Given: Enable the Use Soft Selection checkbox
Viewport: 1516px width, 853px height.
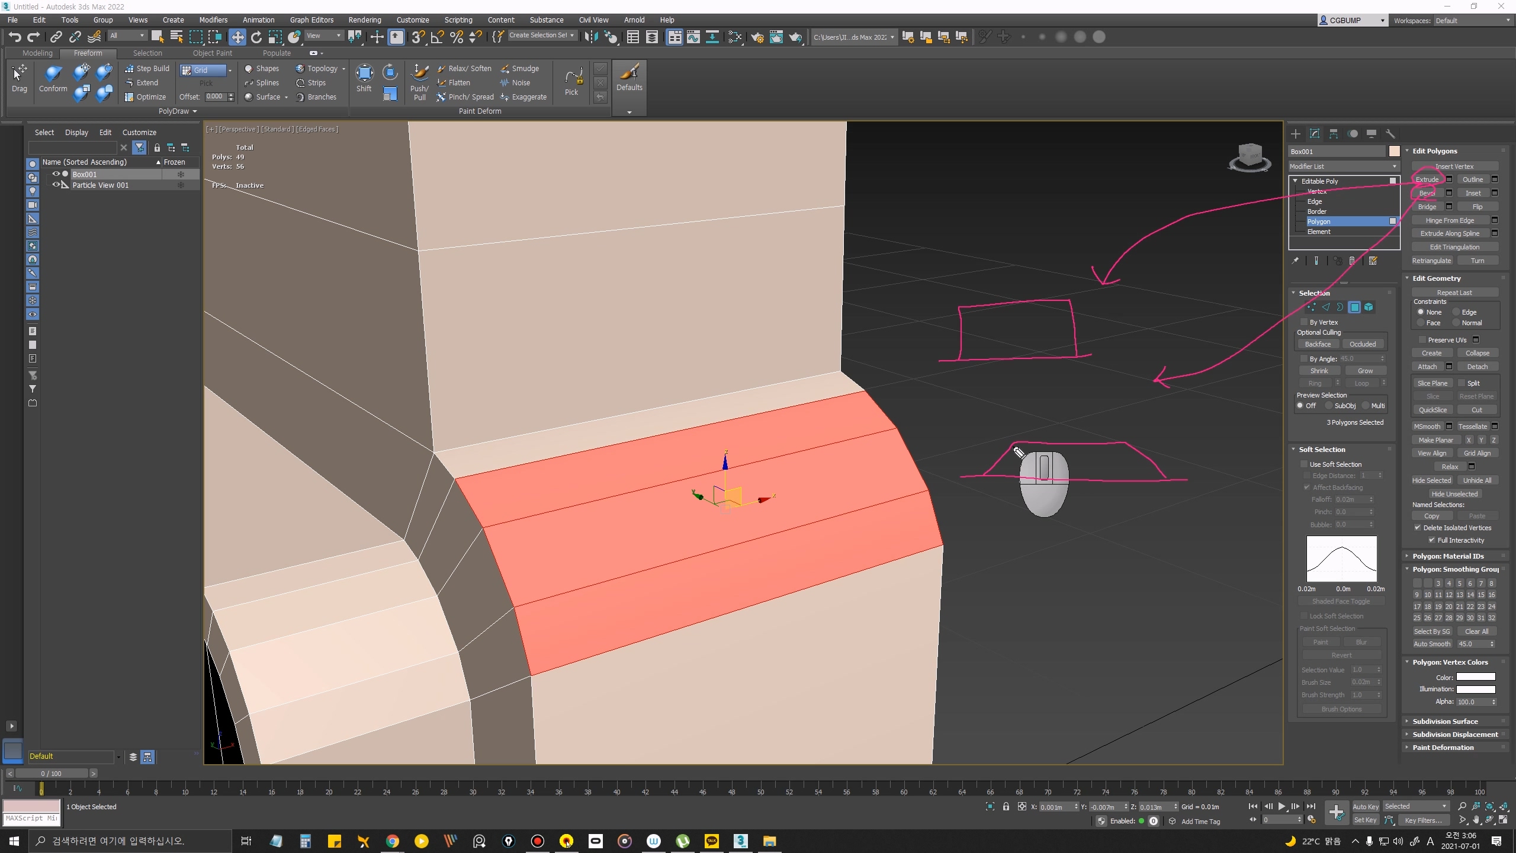Looking at the screenshot, I should [1304, 464].
